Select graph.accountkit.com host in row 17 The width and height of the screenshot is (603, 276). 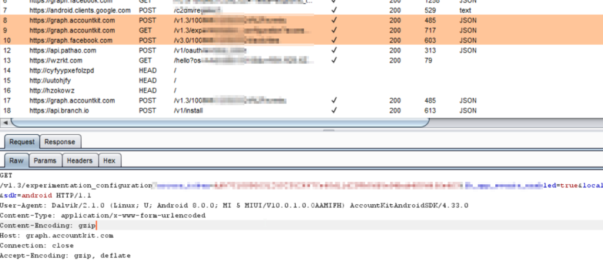pyautogui.click(x=72, y=101)
